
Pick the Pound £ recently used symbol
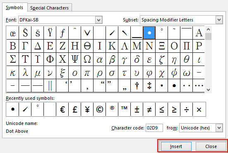coord(75,109)
